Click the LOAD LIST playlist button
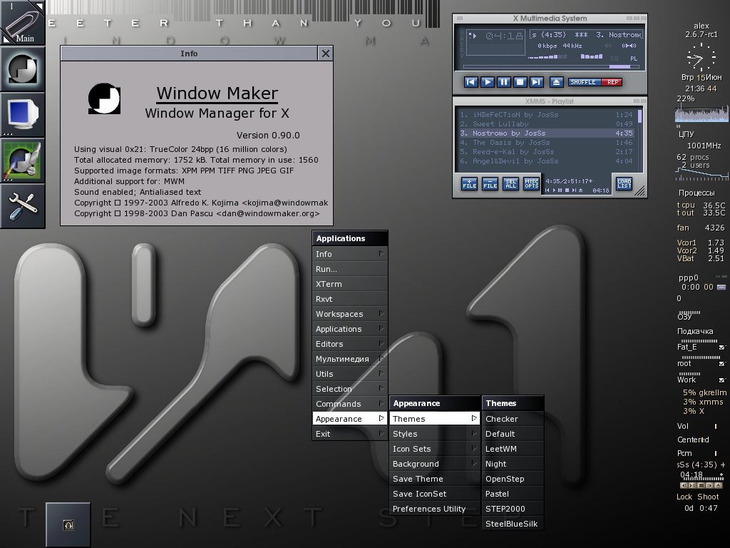This screenshot has width=730, height=548. pyautogui.click(x=624, y=183)
